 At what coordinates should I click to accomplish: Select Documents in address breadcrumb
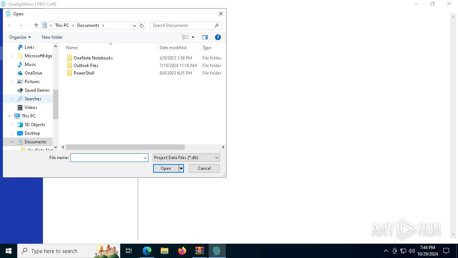click(88, 25)
